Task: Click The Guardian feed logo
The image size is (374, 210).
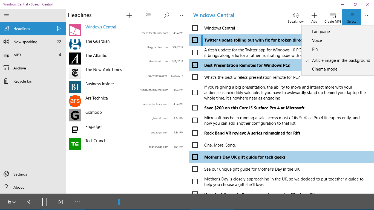Action: click(x=75, y=44)
